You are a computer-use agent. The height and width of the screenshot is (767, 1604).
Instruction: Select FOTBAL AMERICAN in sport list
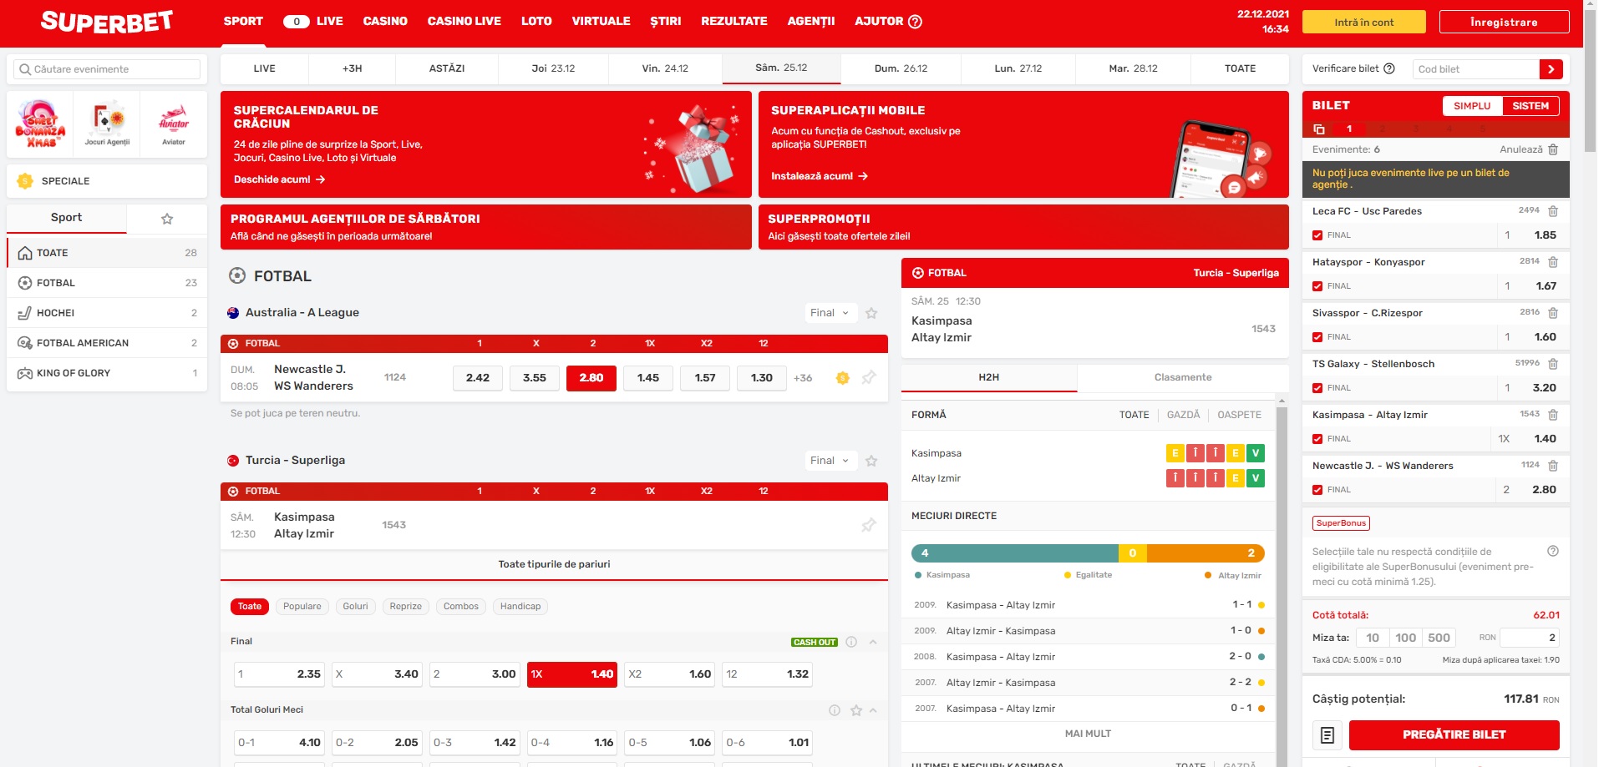click(107, 343)
